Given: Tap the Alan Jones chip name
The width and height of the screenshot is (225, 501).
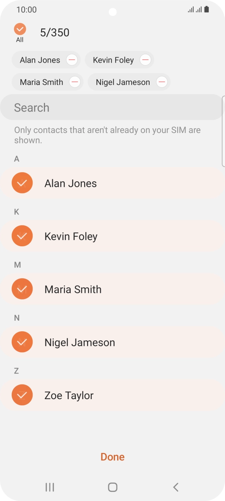Looking at the screenshot, I should (40, 60).
